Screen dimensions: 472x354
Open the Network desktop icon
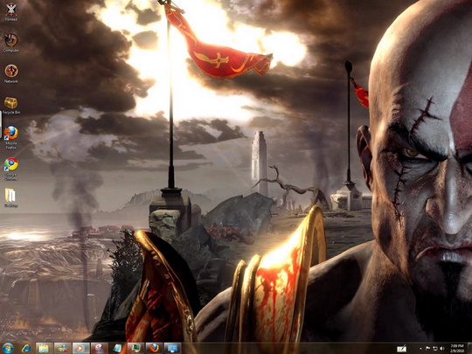(11, 73)
